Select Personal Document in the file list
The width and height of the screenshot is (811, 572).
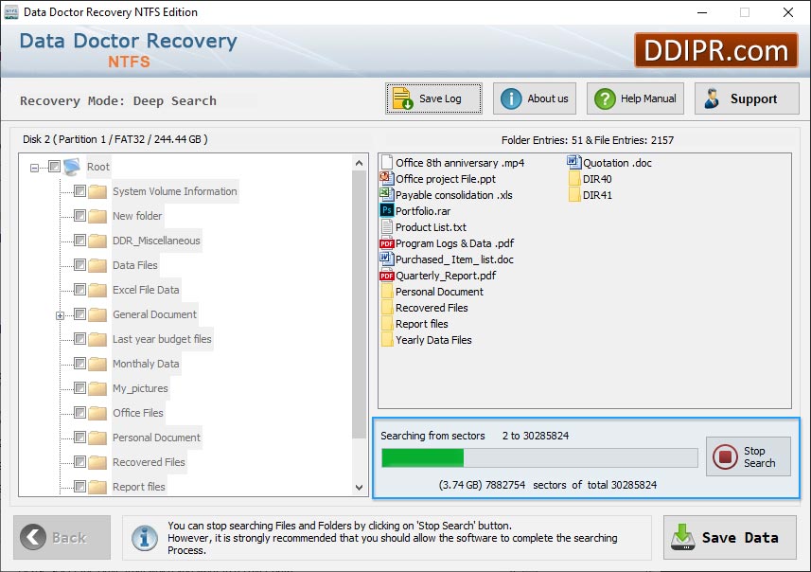pos(439,292)
